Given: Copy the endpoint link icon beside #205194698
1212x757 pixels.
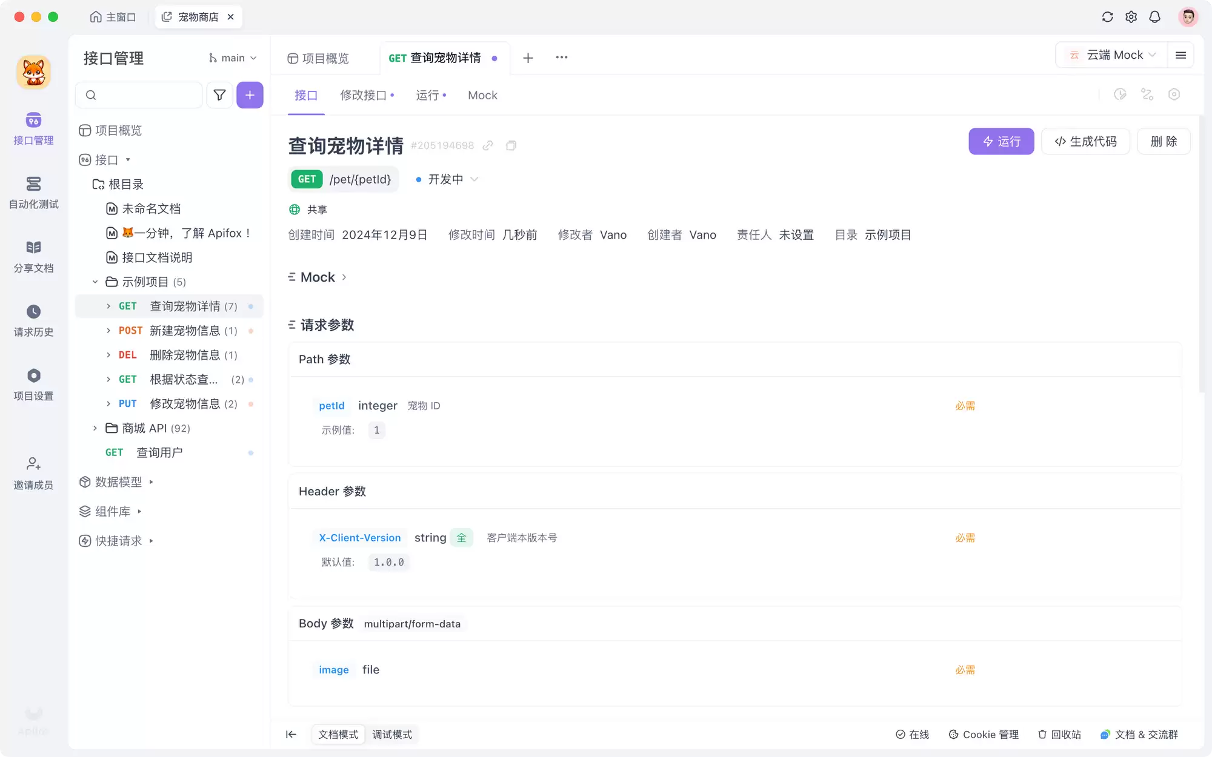Looking at the screenshot, I should (x=488, y=145).
